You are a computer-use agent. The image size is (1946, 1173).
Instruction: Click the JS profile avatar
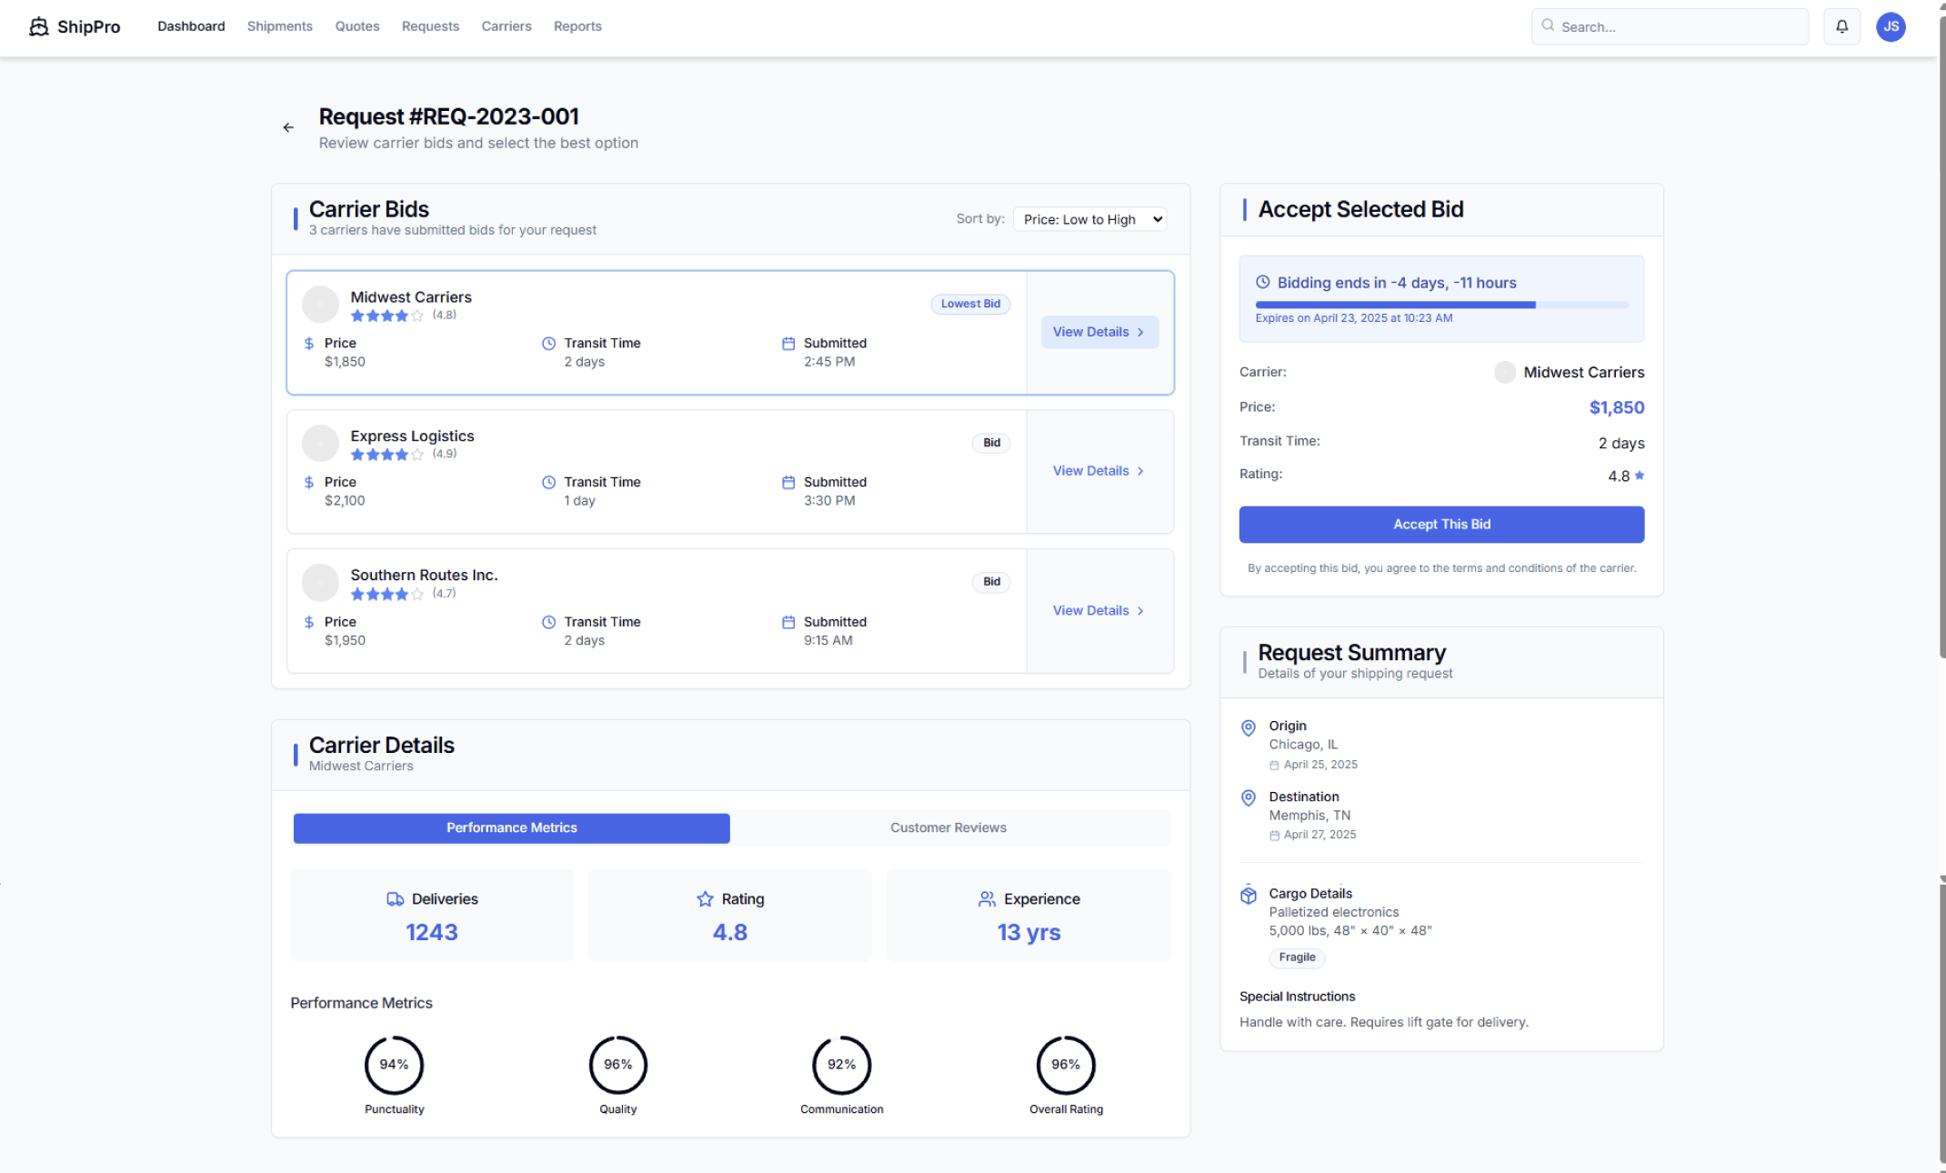pyautogui.click(x=1891, y=26)
